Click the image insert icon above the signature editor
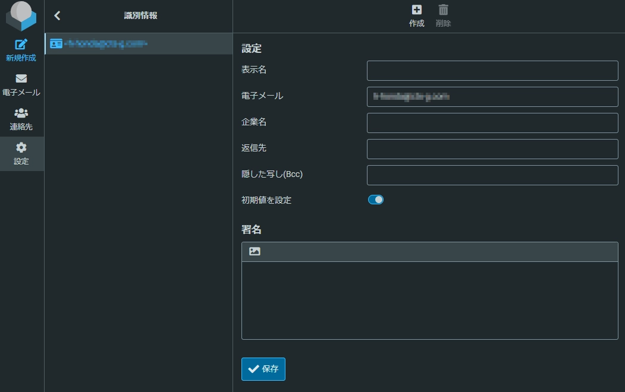 pyautogui.click(x=255, y=251)
